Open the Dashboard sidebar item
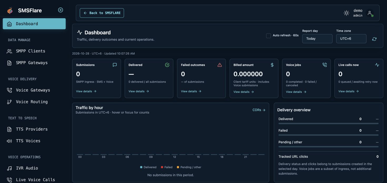387x183 pixels. (x=34, y=24)
